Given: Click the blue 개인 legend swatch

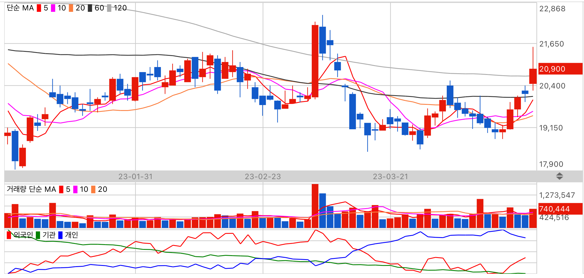Looking at the screenshot, I should [60, 235].
